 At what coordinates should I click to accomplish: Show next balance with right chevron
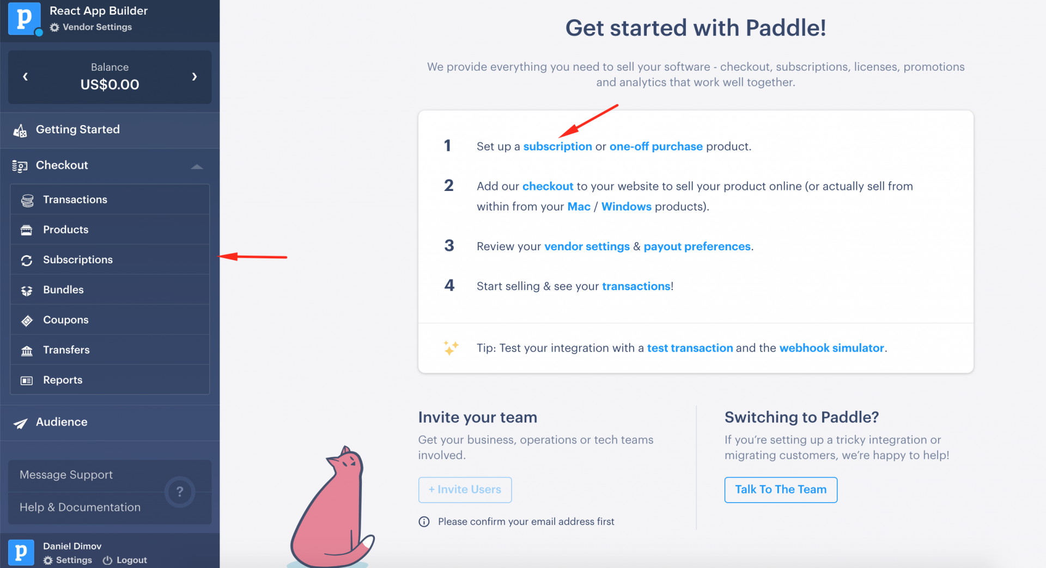point(194,77)
